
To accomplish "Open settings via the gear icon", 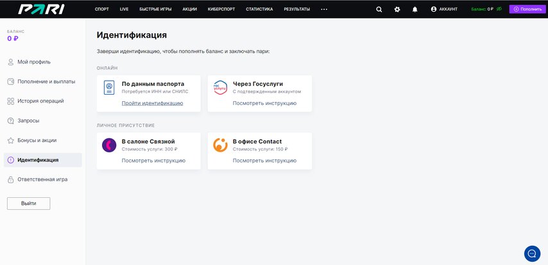I will tap(397, 10).
